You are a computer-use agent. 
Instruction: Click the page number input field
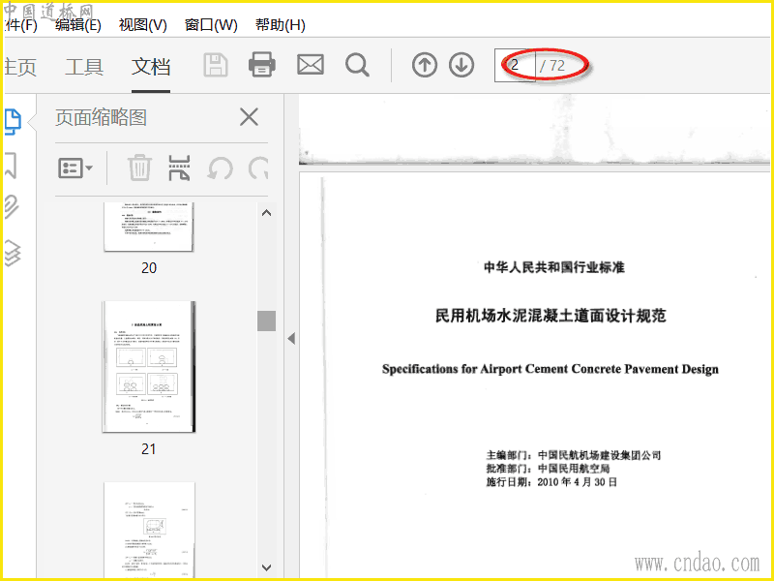click(515, 65)
